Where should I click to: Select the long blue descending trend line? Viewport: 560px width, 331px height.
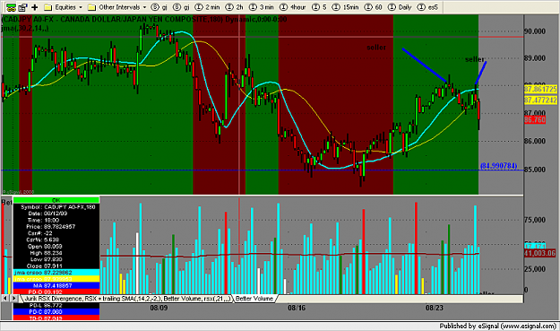(x=425, y=65)
